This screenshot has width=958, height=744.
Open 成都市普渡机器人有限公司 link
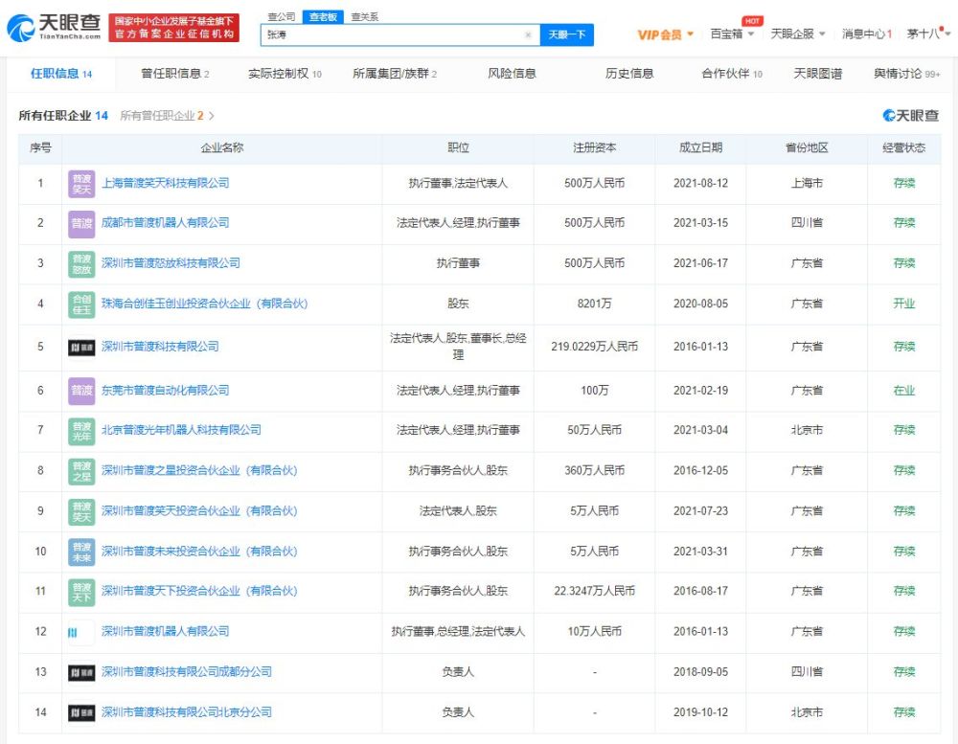click(165, 223)
